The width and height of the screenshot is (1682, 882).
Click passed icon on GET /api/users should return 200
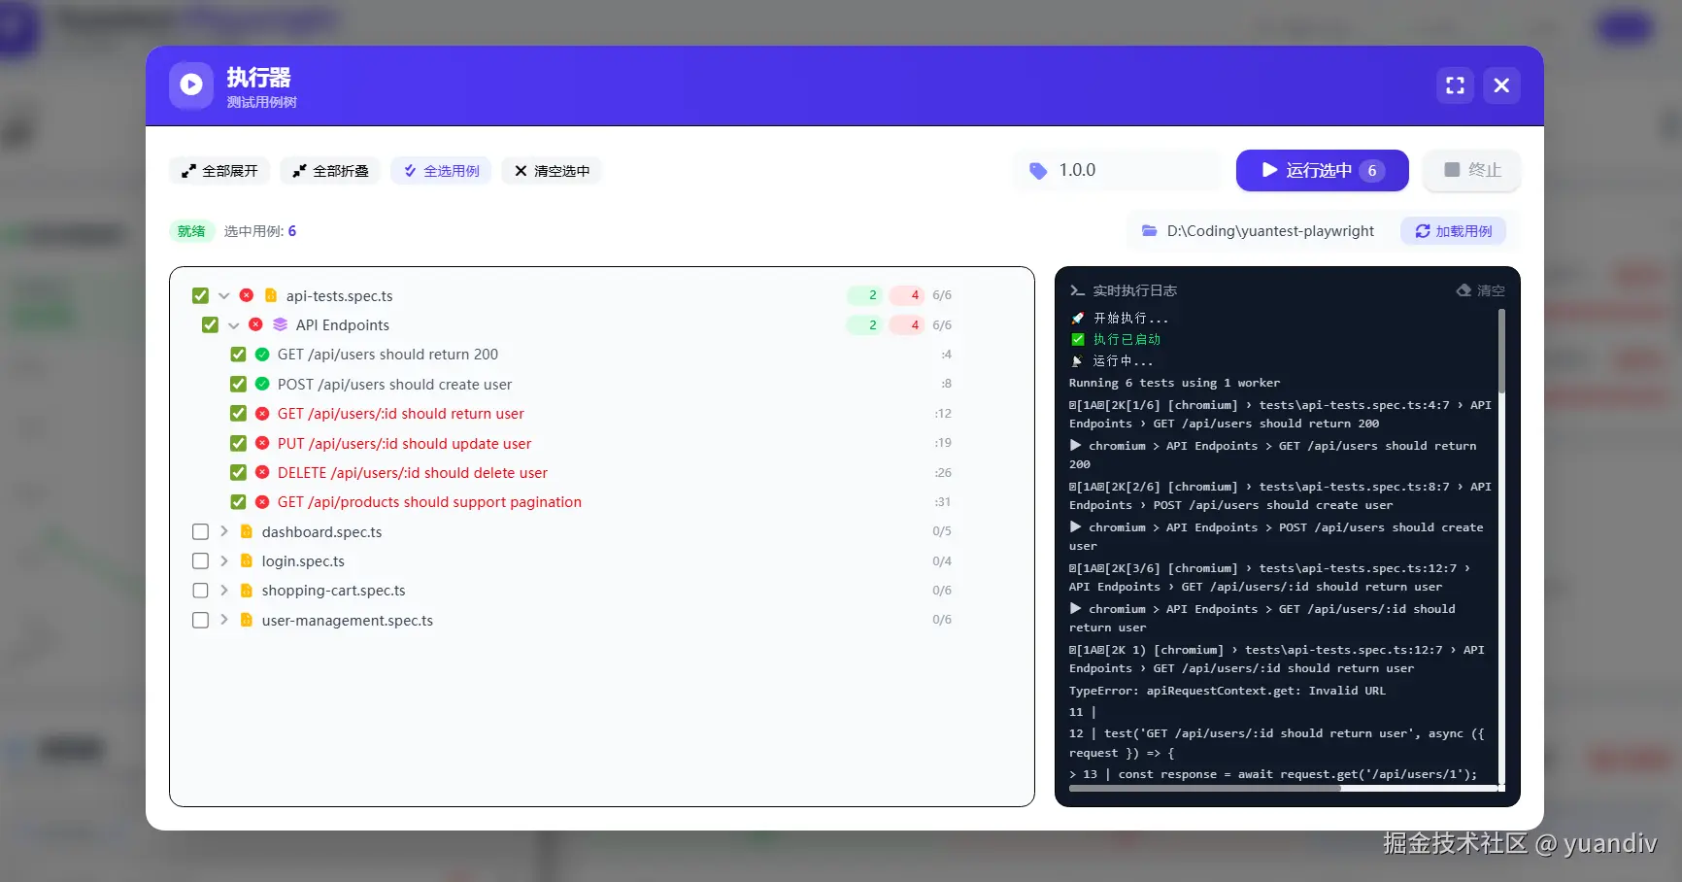click(x=262, y=355)
